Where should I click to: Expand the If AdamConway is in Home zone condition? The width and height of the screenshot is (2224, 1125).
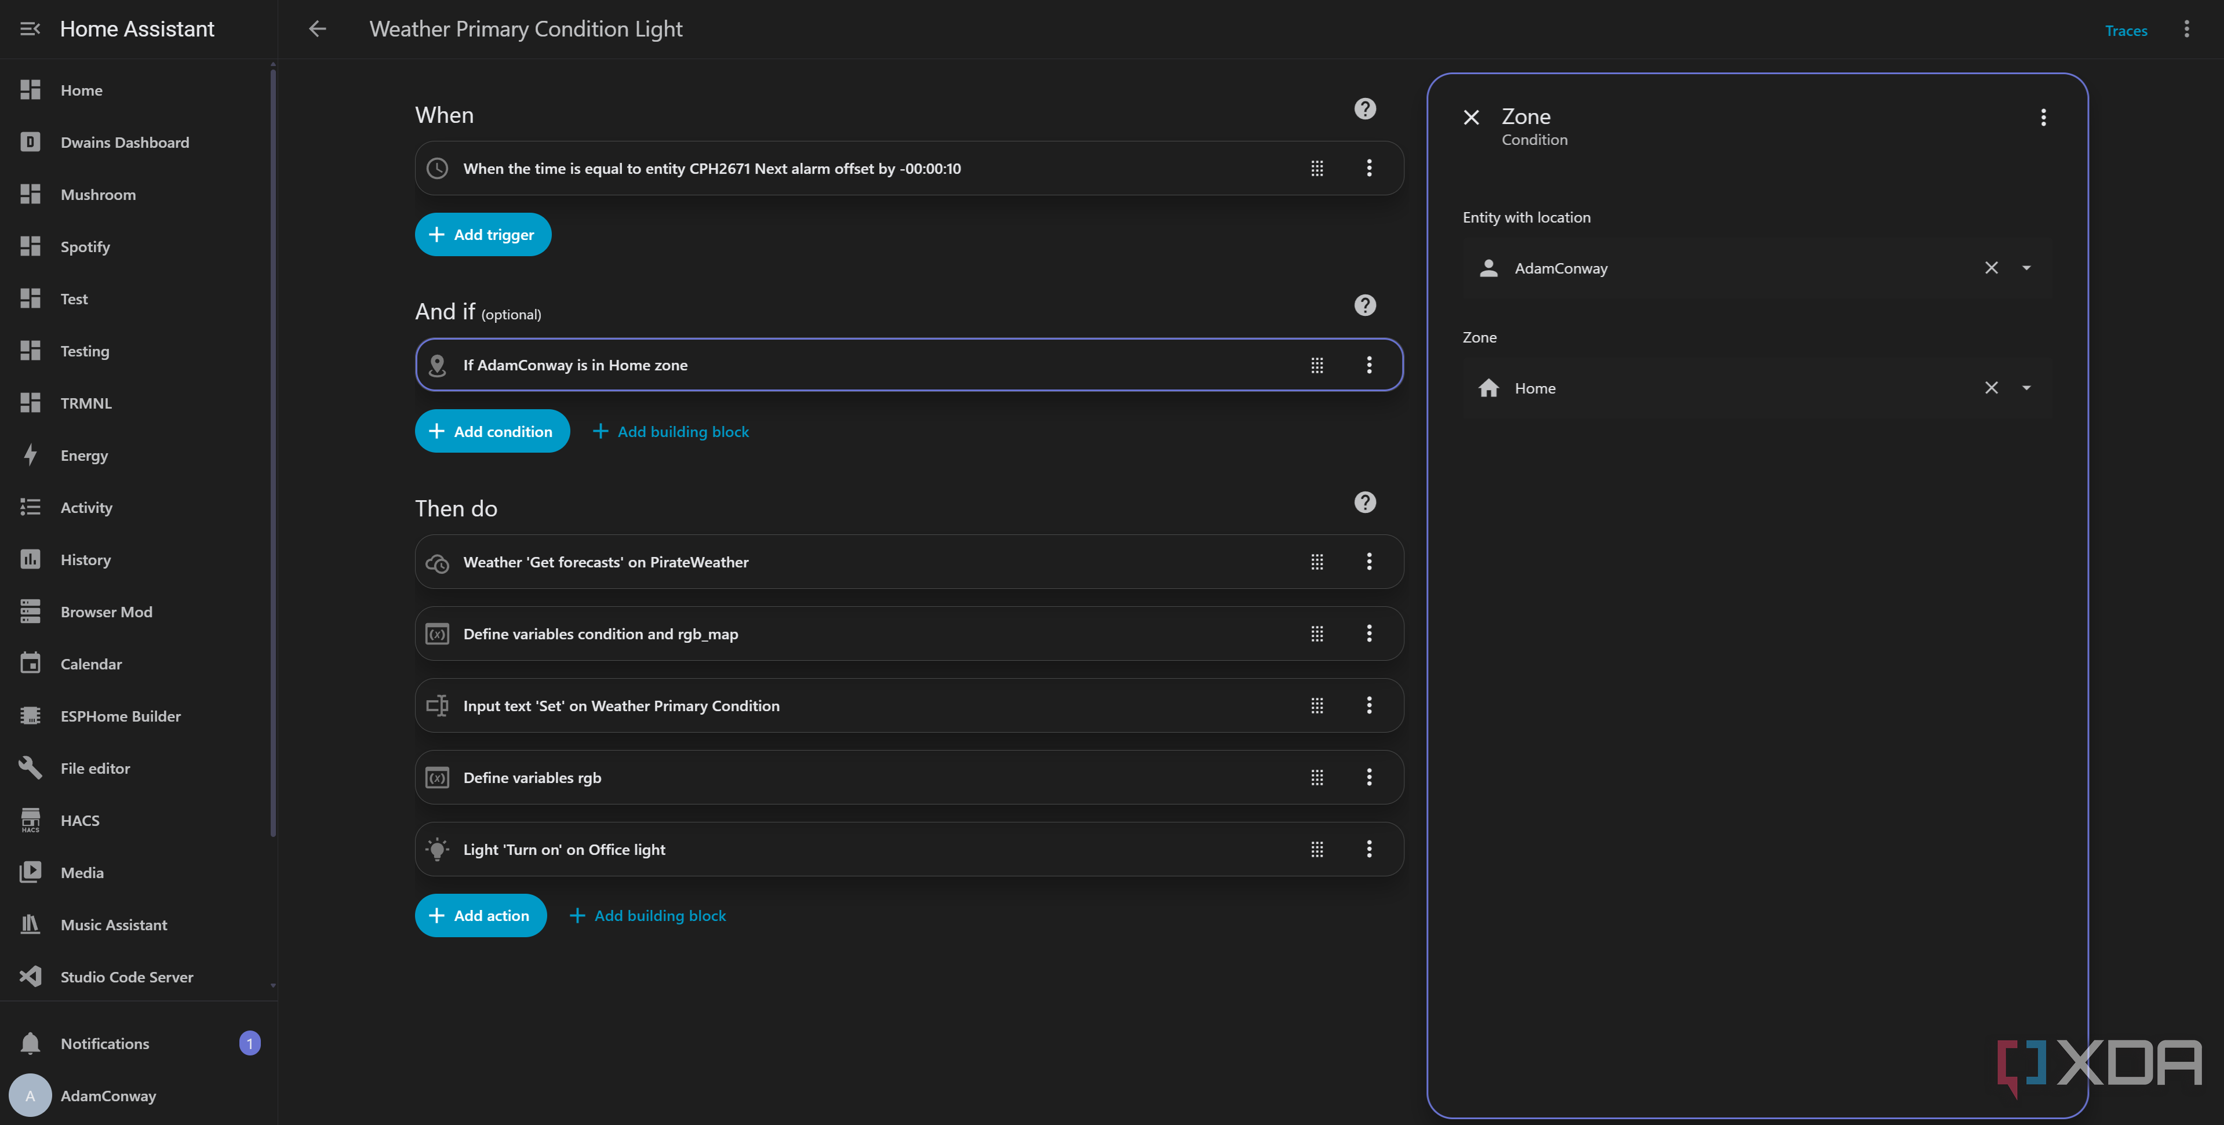909,365
